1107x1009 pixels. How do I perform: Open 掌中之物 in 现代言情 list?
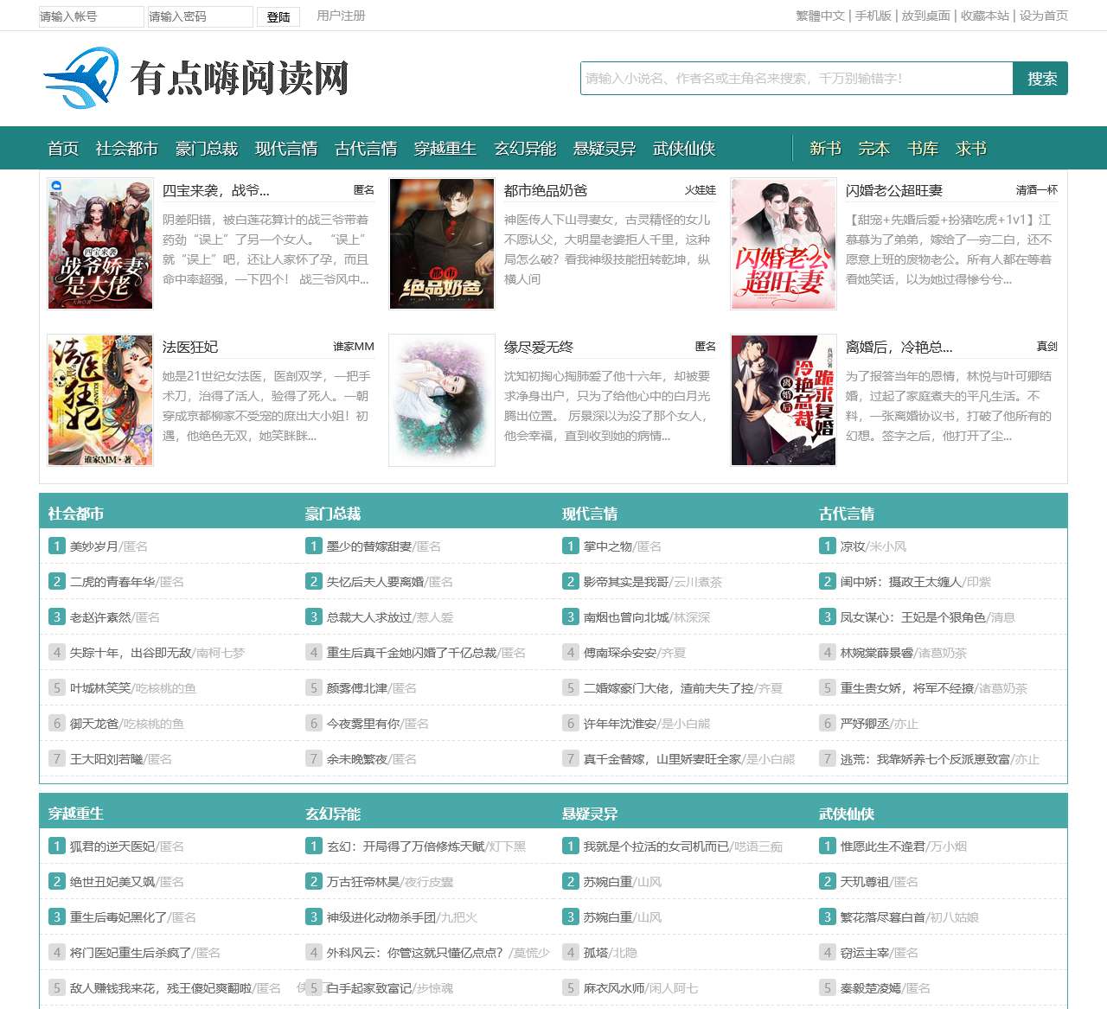pos(608,546)
